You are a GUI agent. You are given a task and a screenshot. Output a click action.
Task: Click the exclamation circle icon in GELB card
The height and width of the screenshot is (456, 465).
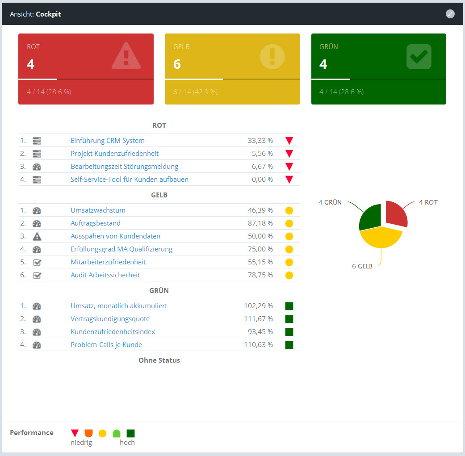[x=272, y=57]
